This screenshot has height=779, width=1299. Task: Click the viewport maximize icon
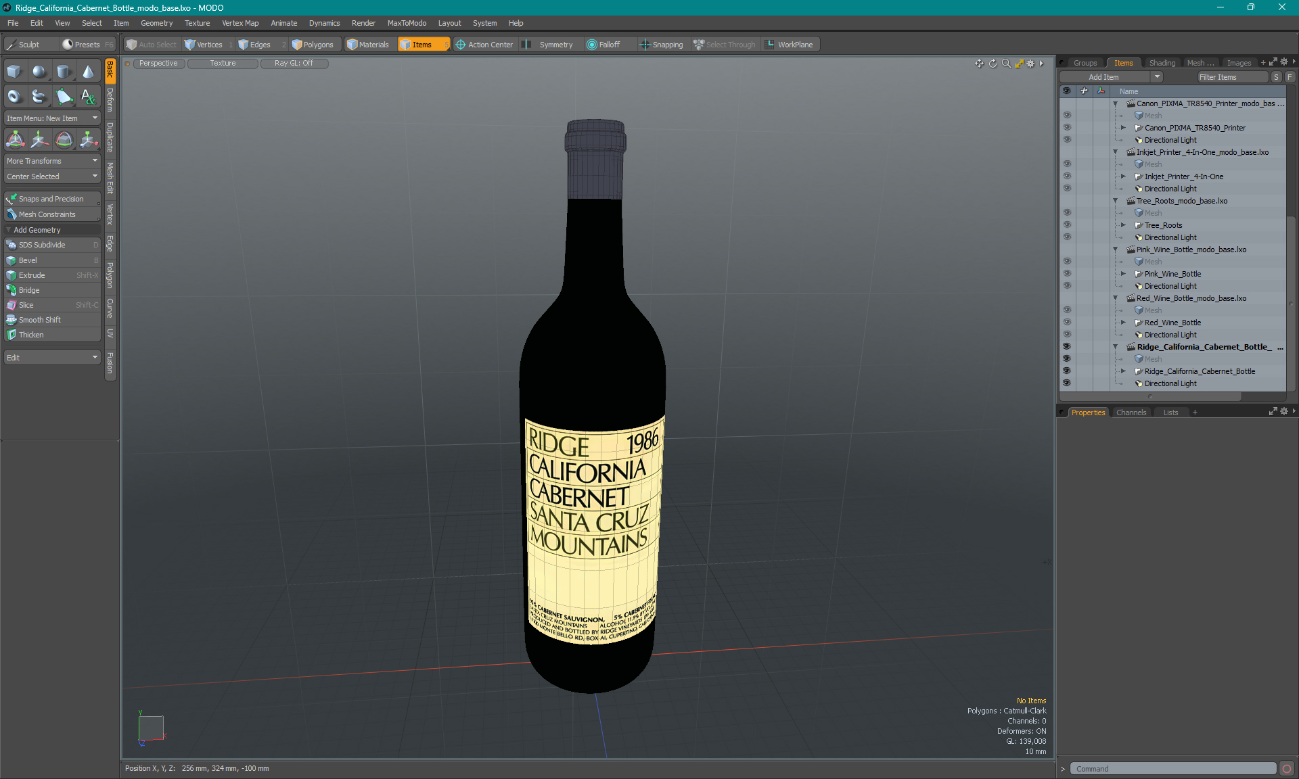[x=1019, y=64]
